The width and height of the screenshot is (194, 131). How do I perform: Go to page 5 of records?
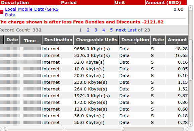point(111,30)
